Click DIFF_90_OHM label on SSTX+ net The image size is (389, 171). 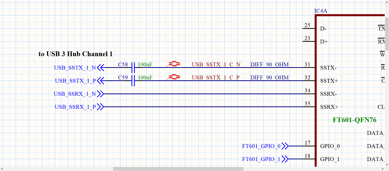(x=269, y=78)
